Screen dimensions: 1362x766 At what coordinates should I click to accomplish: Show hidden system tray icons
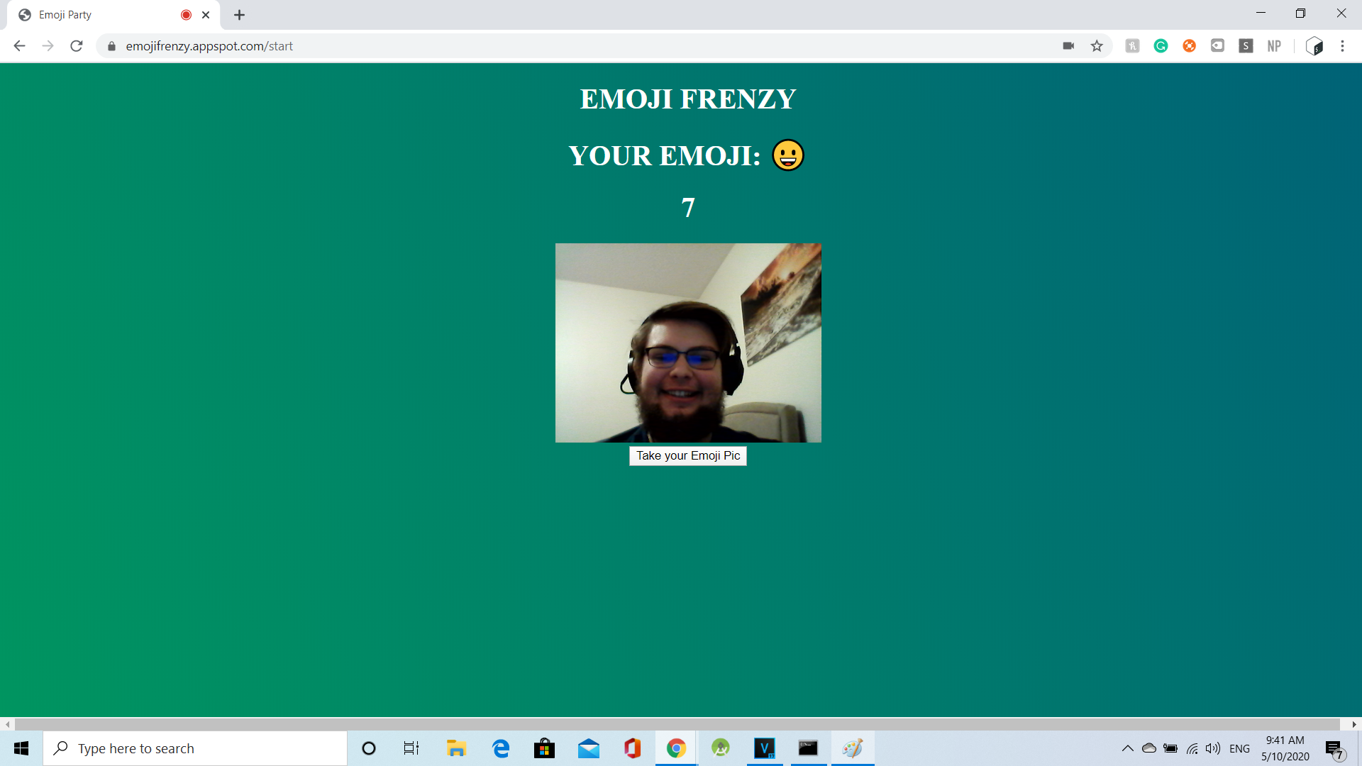pyautogui.click(x=1127, y=748)
